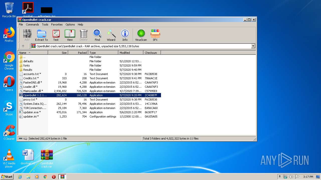This screenshot has height=180, width=321.
Task: Open Internet Explorer from taskbar
Action: tap(20, 177)
